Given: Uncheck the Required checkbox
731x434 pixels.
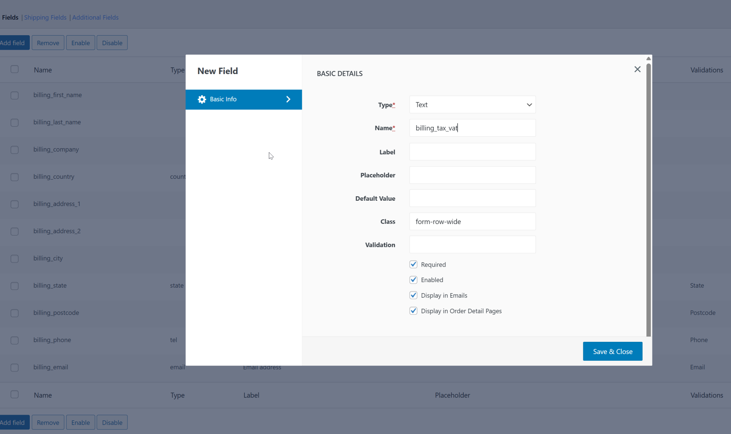Looking at the screenshot, I should (413, 264).
